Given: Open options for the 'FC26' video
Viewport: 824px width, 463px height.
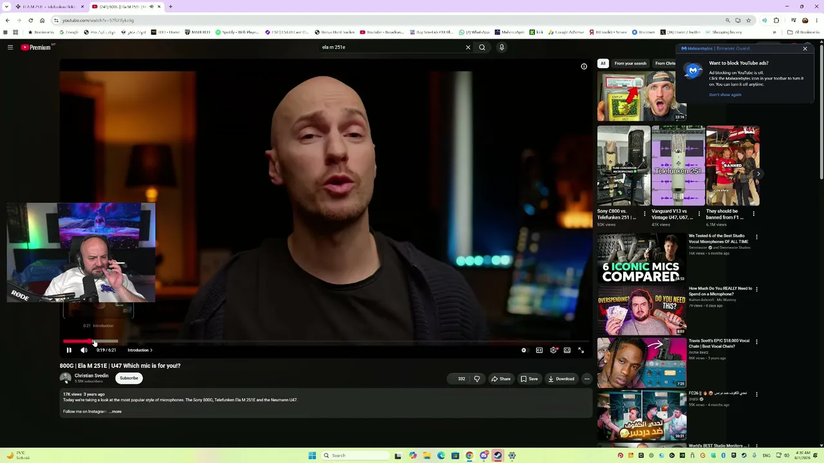Looking at the screenshot, I should coord(756,394).
